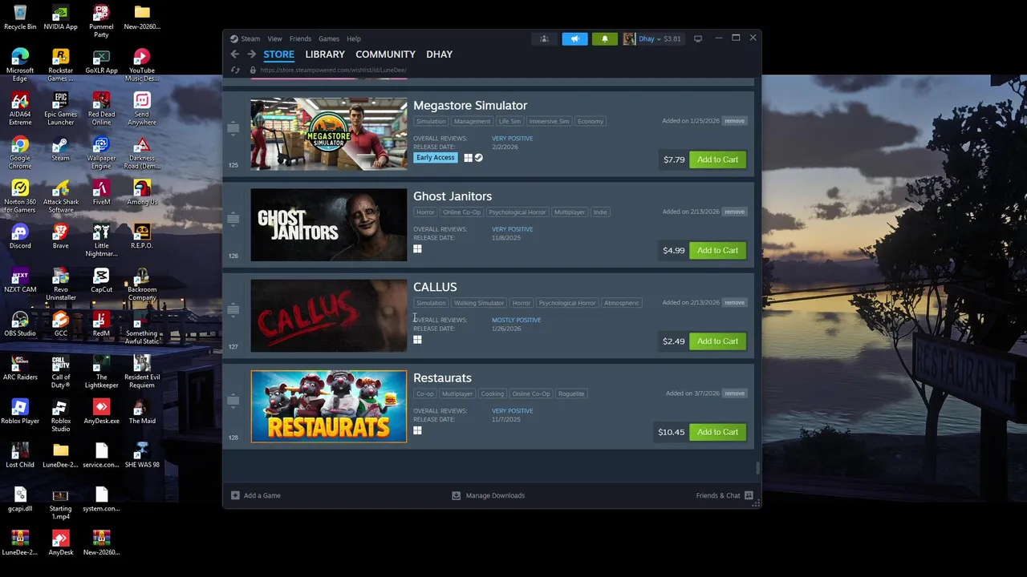
Task: Click the Psychological Horror tag on Ghost Janitors
Action: pos(518,212)
